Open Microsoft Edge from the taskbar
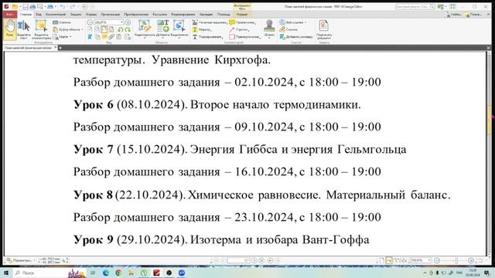This screenshot has height=278, width=495. tap(105, 273)
